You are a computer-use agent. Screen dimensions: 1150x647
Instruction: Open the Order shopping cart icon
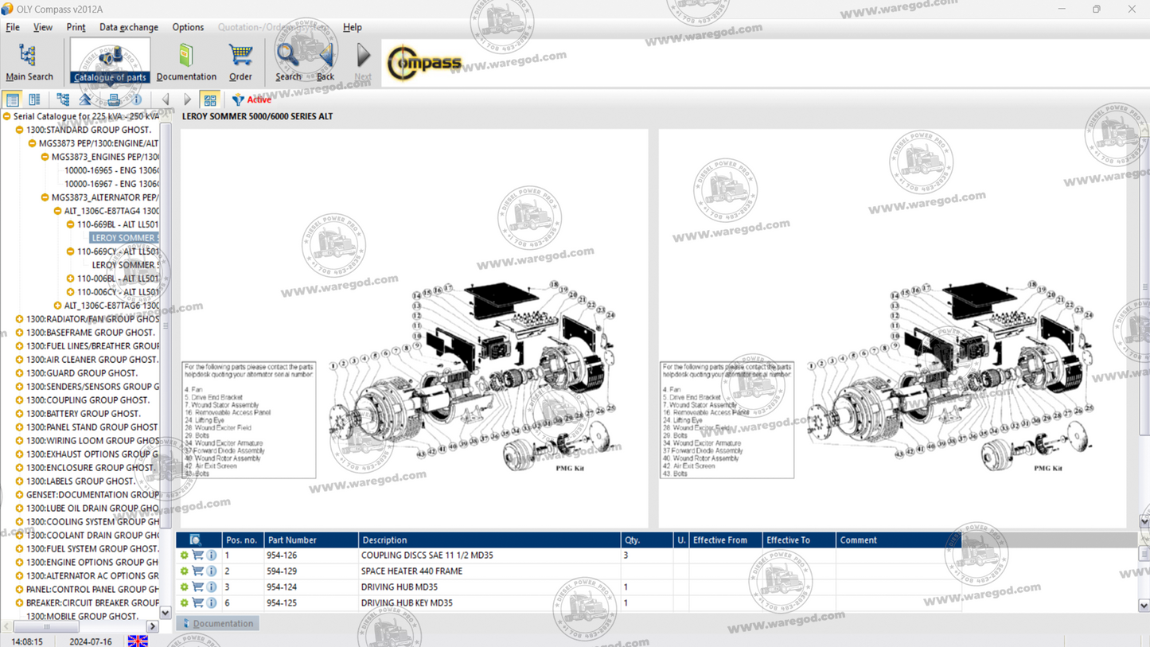click(x=240, y=62)
